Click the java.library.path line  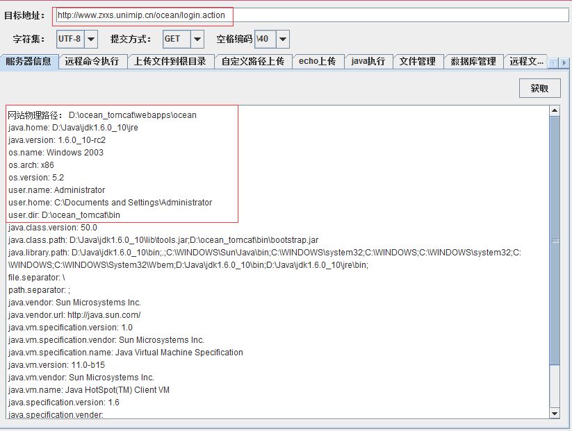point(265,259)
